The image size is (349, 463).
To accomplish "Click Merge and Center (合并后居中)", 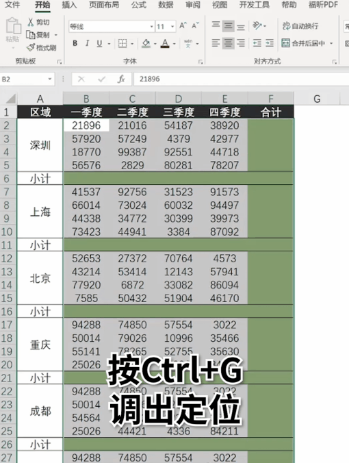I will click(x=303, y=43).
